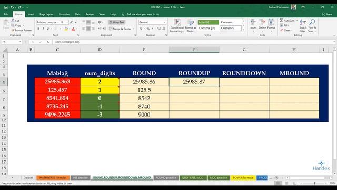This screenshot has height=190, width=337.
Task: Decrease decimal places
Action: pyautogui.click(x=164, y=28)
